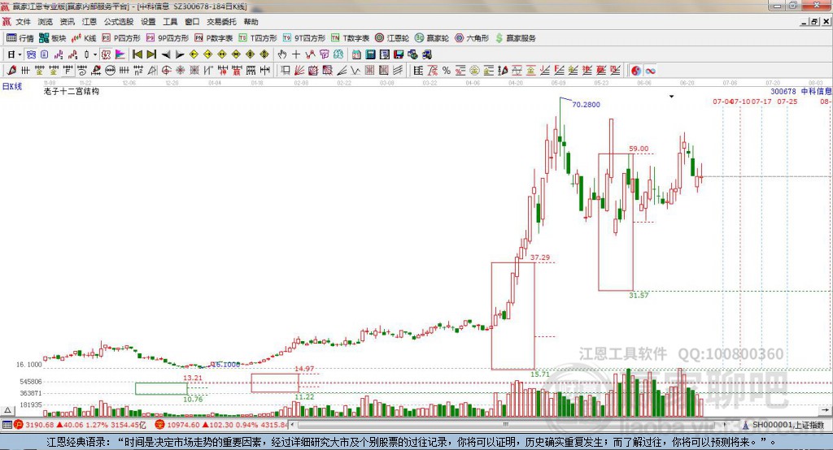Open the 行情 quotes toolbar button
This screenshot has height=450, width=833.
coord(20,37)
